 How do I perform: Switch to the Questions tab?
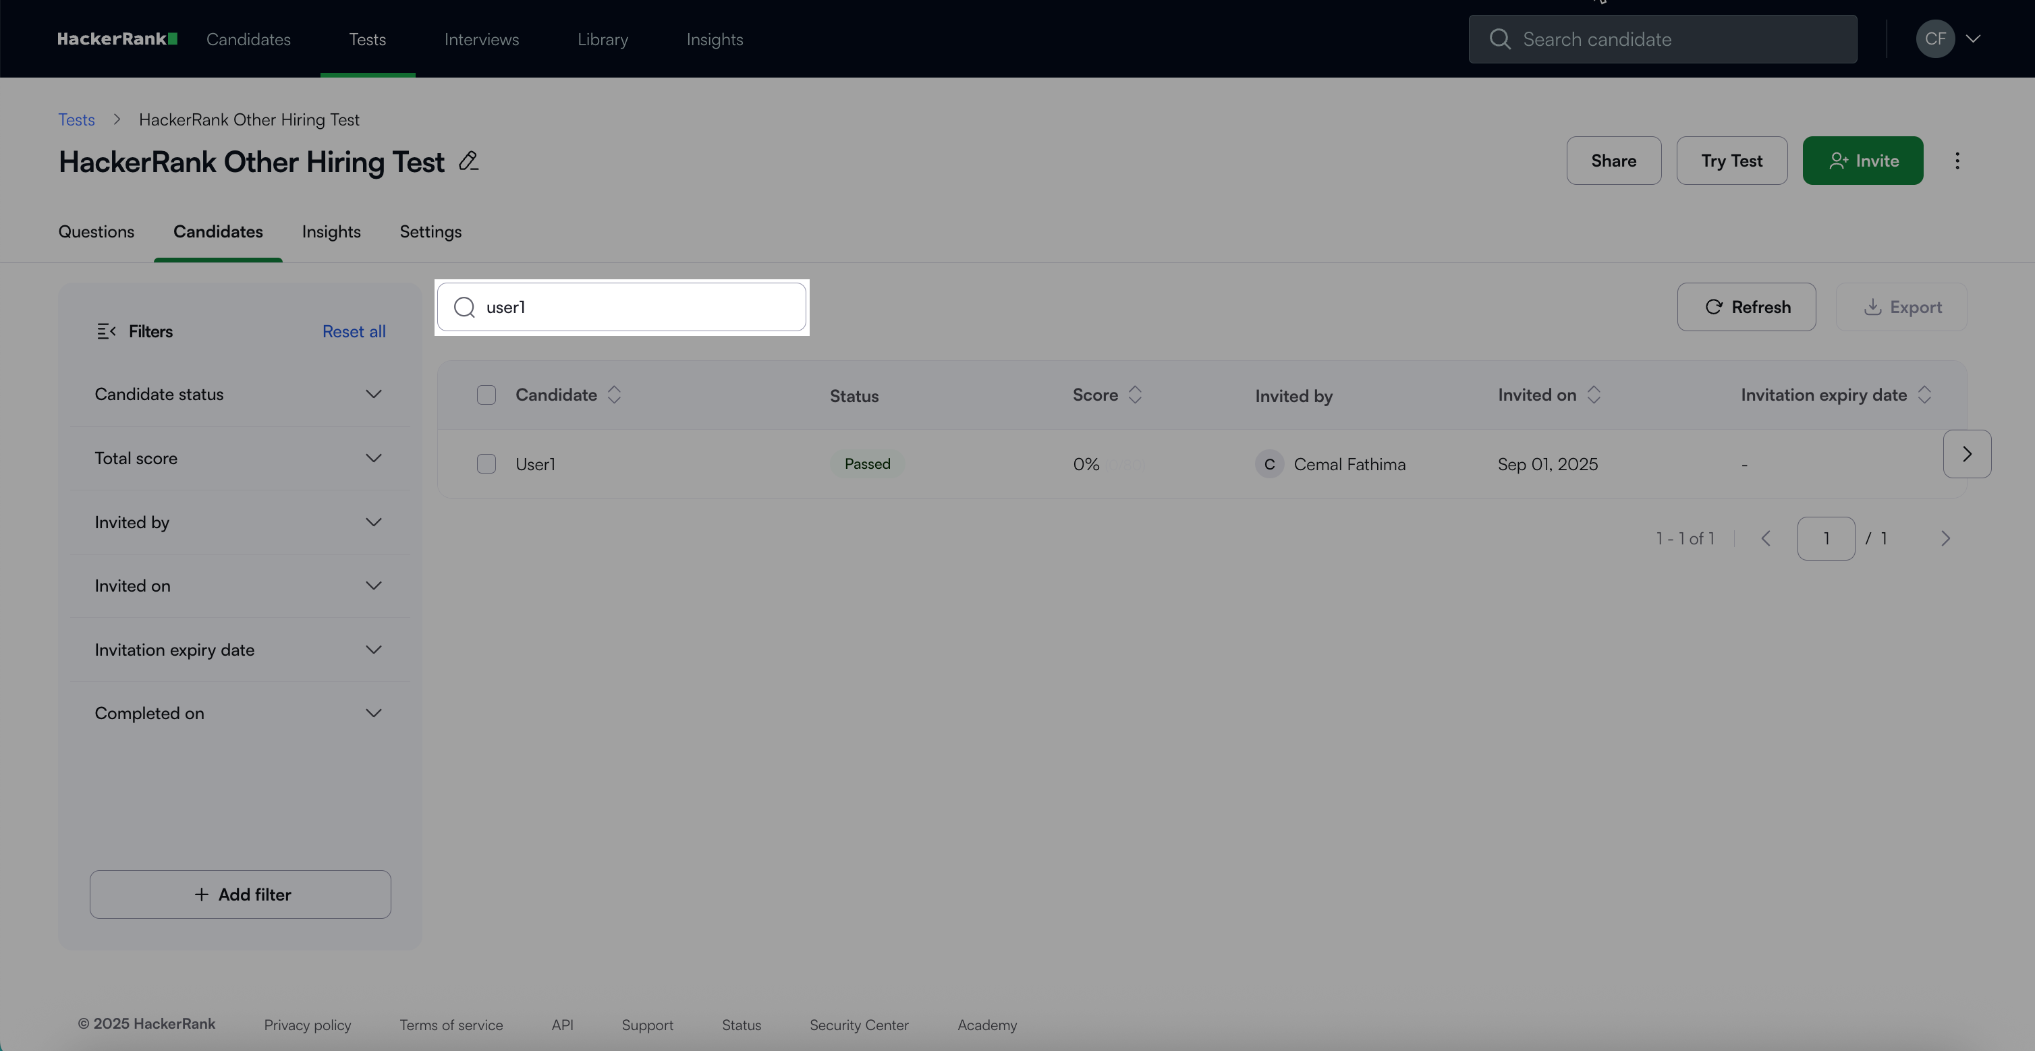tap(96, 231)
